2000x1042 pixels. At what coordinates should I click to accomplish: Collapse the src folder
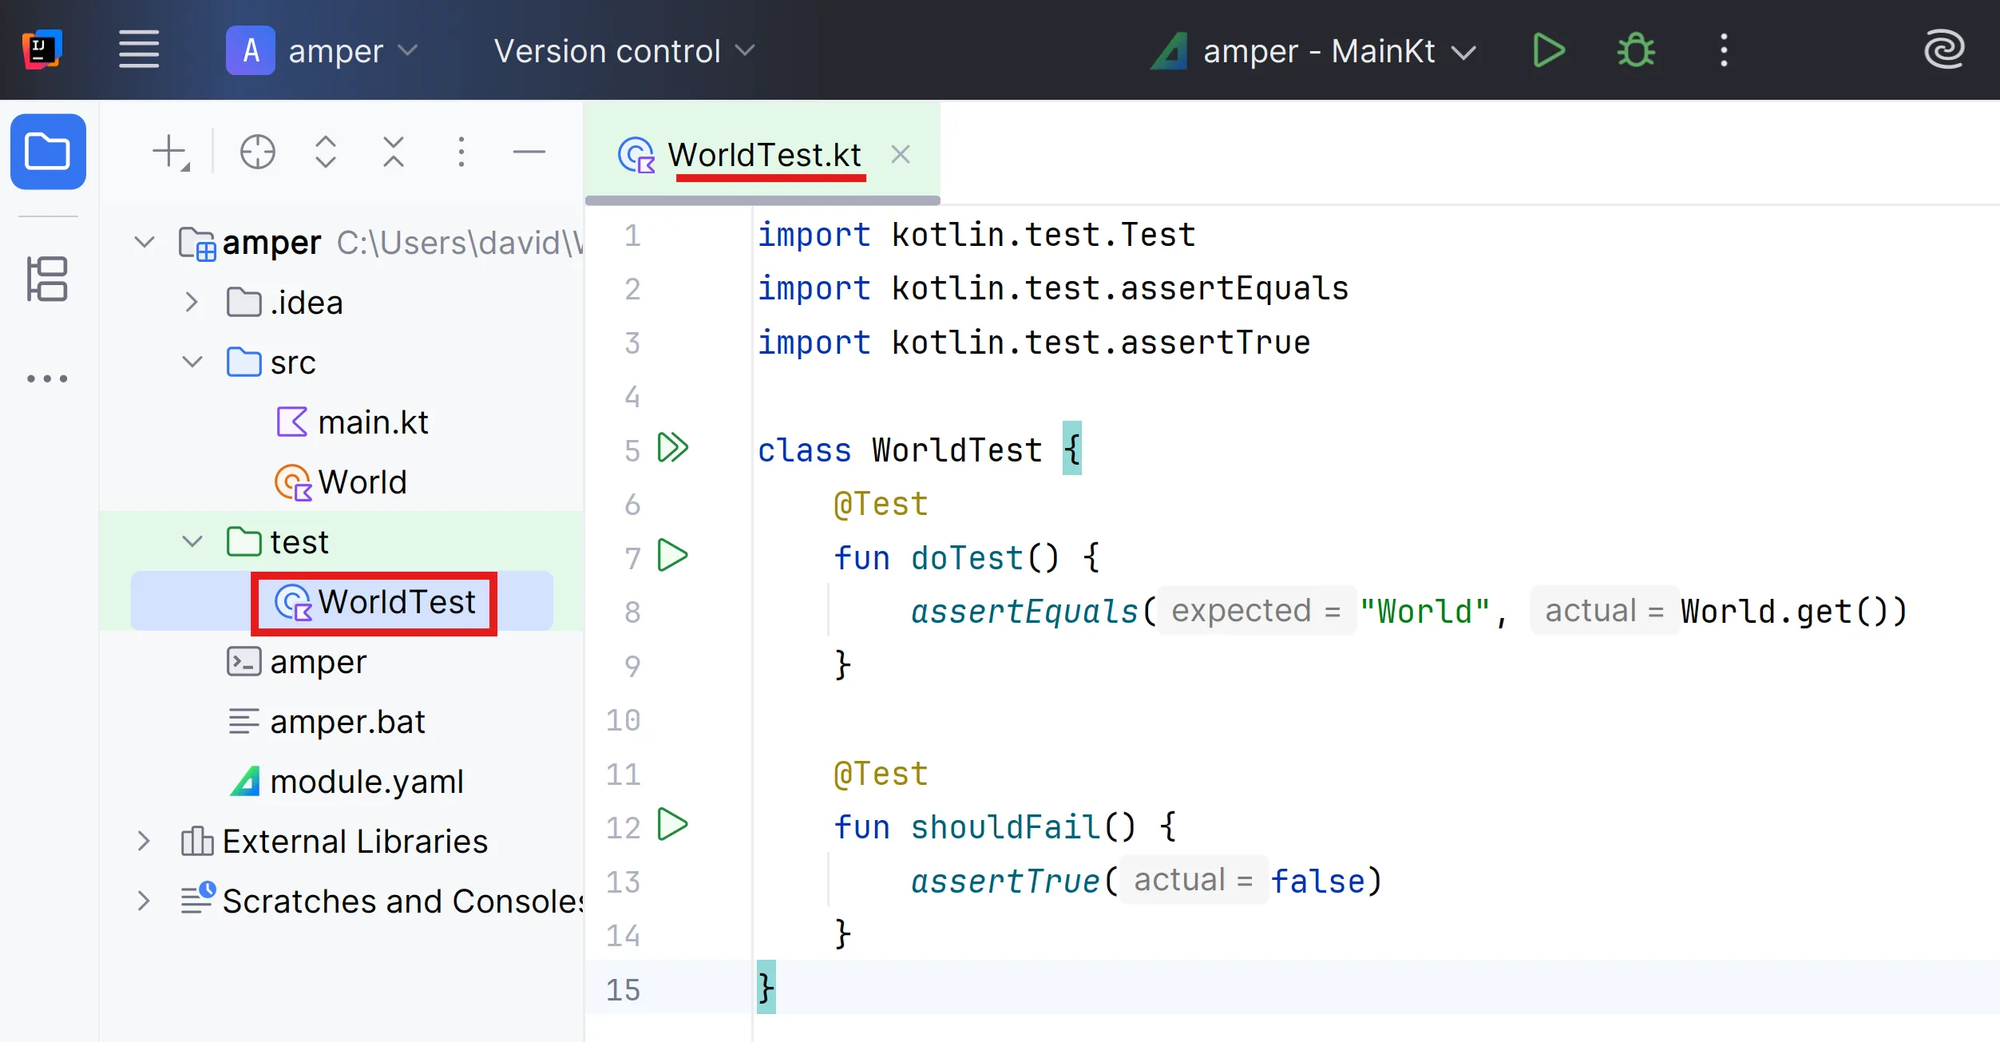192,363
